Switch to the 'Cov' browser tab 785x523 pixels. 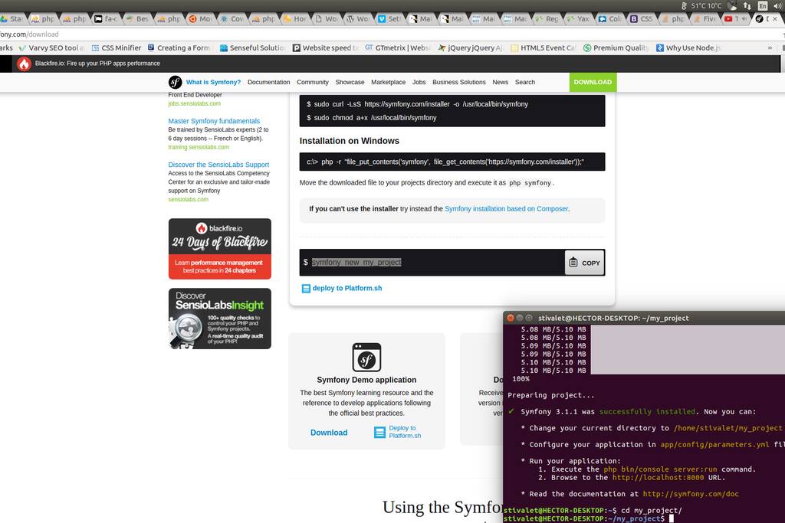click(x=232, y=19)
